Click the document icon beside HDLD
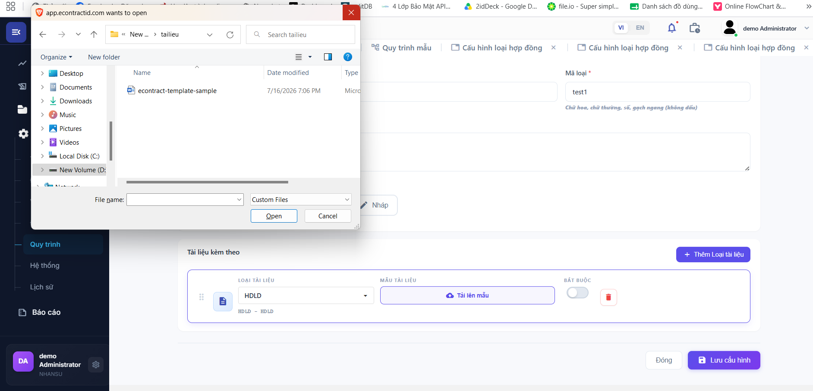The width and height of the screenshot is (813, 391). click(223, 301)
